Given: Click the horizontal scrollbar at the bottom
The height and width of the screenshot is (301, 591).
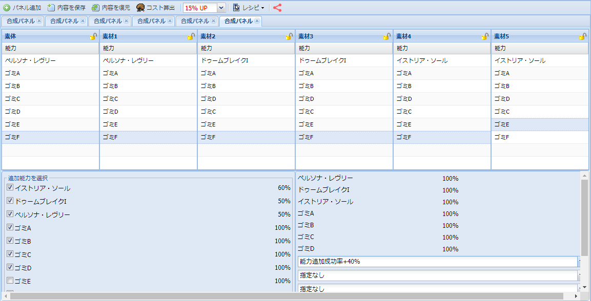Looking at the screenshot, I should tap(287, 296).
